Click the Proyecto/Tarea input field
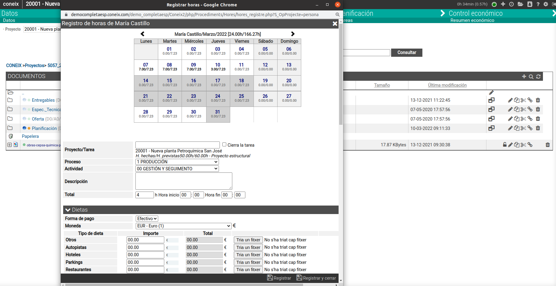Screen dimensions: 556x286 (177, 145)
